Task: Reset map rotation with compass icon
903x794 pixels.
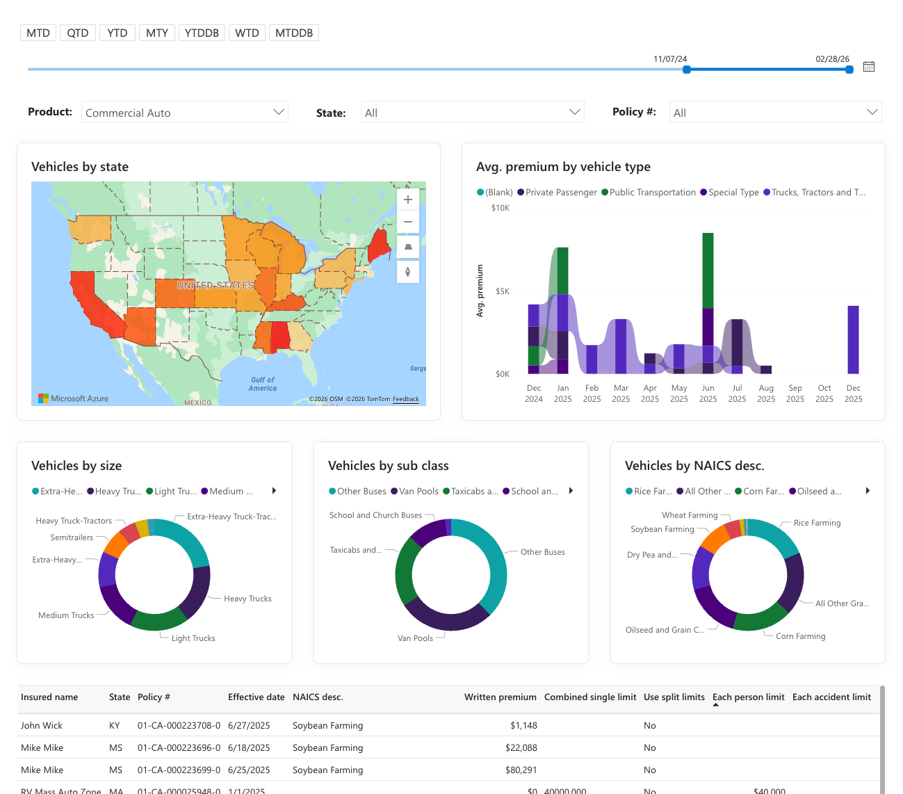Action: point(408,272)
